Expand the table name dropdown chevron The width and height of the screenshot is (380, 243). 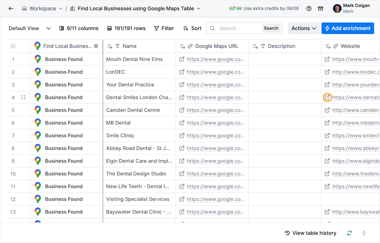tap(199, 9)
